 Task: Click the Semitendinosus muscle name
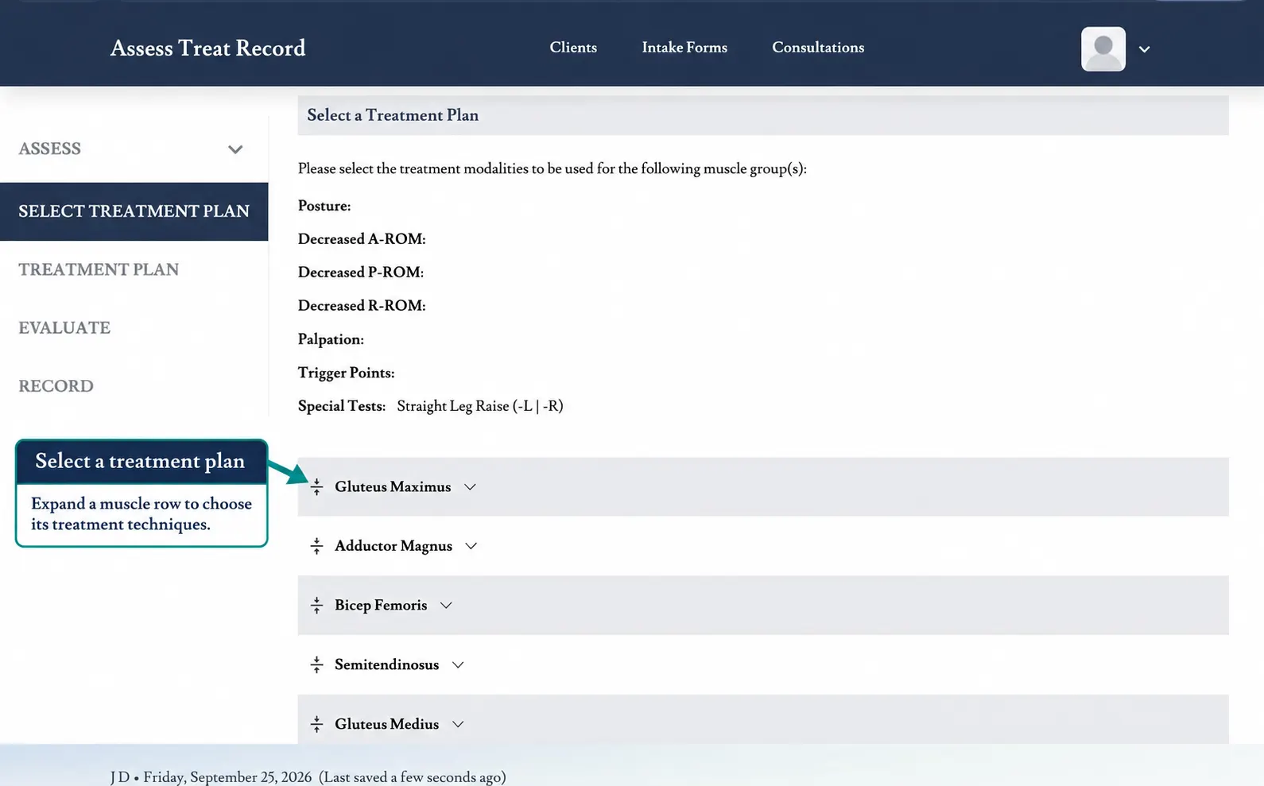[x=386, y=665]
